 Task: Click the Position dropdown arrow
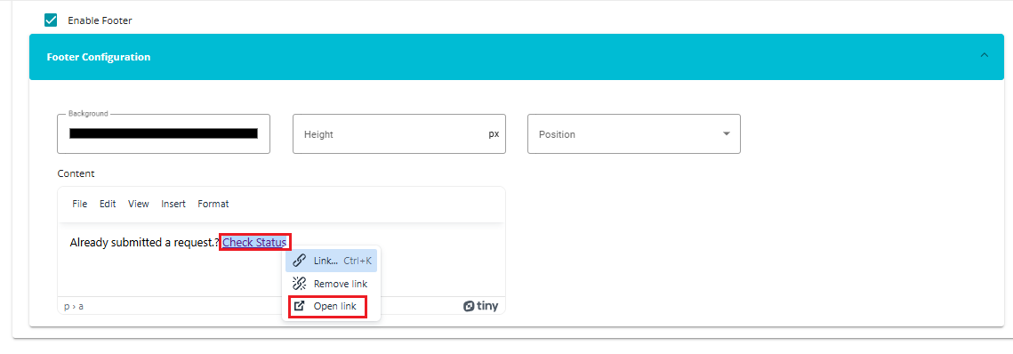[726, 133]
